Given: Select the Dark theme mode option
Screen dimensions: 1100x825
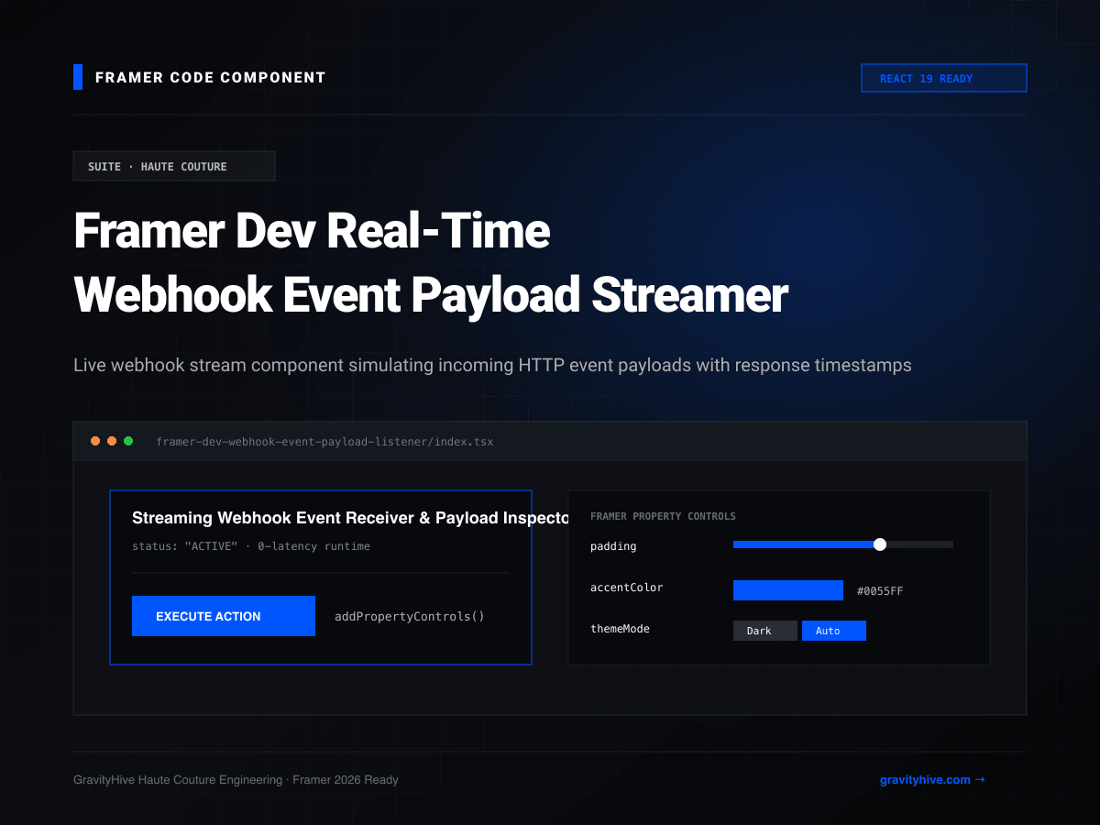Looking at the screenshot, I should tap(765, 631).
